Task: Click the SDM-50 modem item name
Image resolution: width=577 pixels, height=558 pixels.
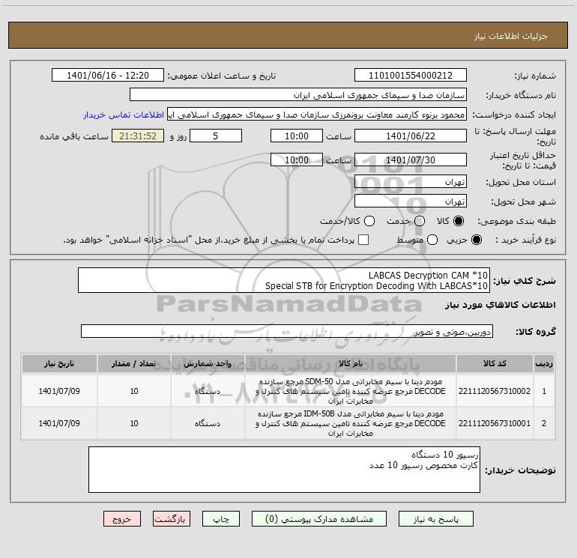Action: tap(351, 391)
